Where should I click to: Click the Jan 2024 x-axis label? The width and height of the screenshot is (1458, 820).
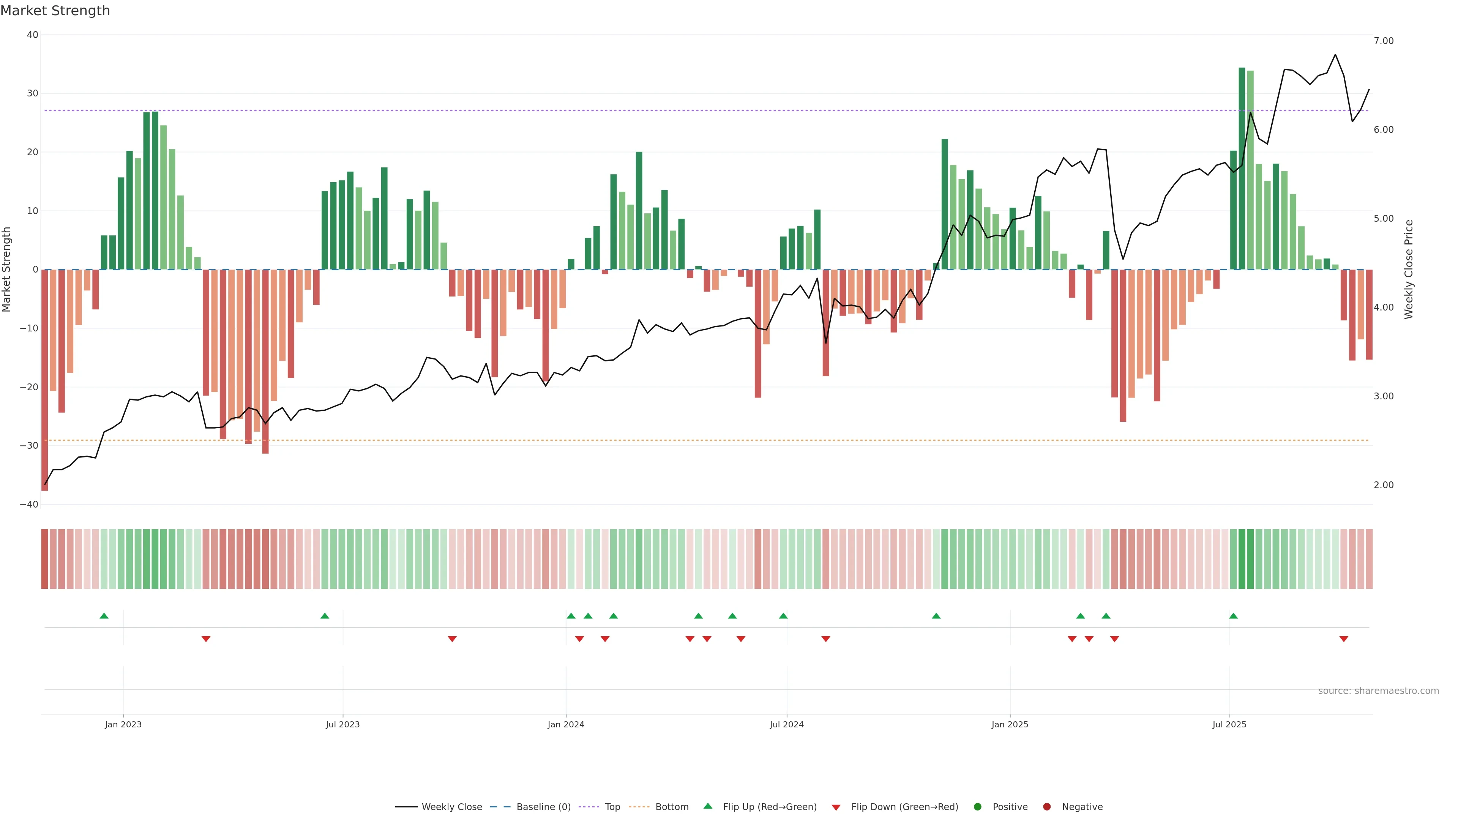[x=566, y=724]
